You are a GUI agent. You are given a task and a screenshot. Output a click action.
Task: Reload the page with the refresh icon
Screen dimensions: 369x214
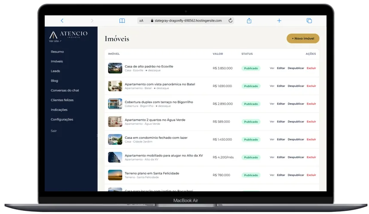coord(230,21)
